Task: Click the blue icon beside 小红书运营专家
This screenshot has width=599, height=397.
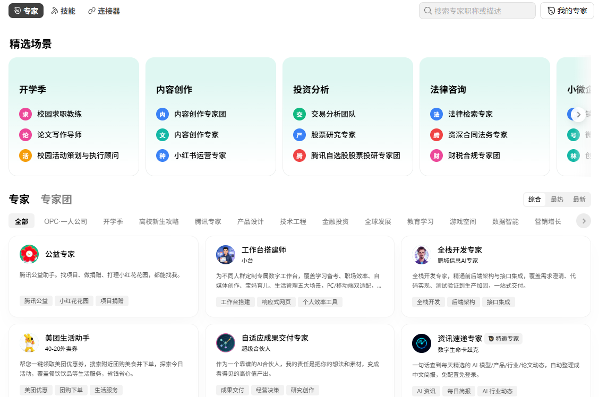Action: [x=162, y=156]
